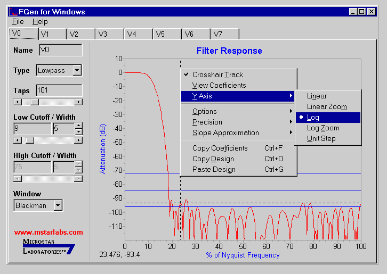Click the % of Nyquist Frequency label
The height and width of the screenshot is (274, 387).
(243, 255)
